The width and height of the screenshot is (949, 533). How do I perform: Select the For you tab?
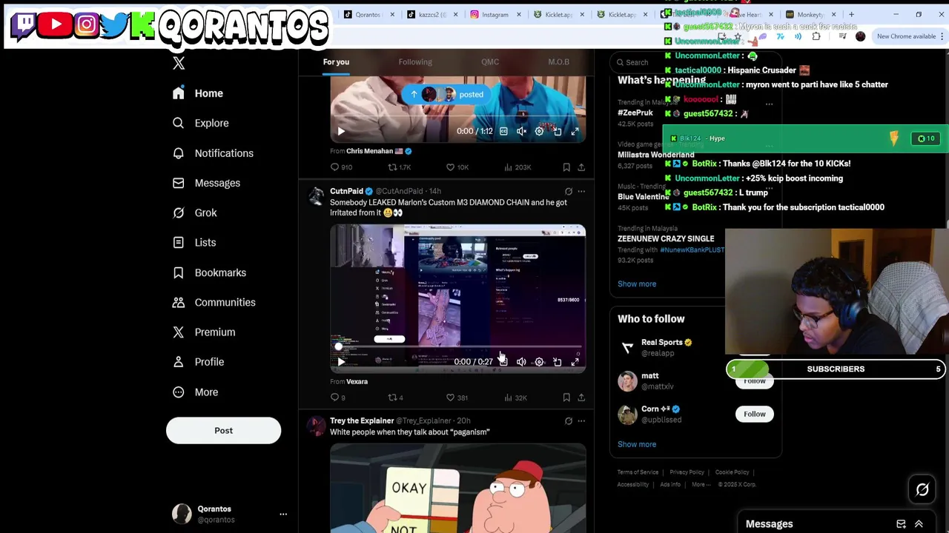336,62
